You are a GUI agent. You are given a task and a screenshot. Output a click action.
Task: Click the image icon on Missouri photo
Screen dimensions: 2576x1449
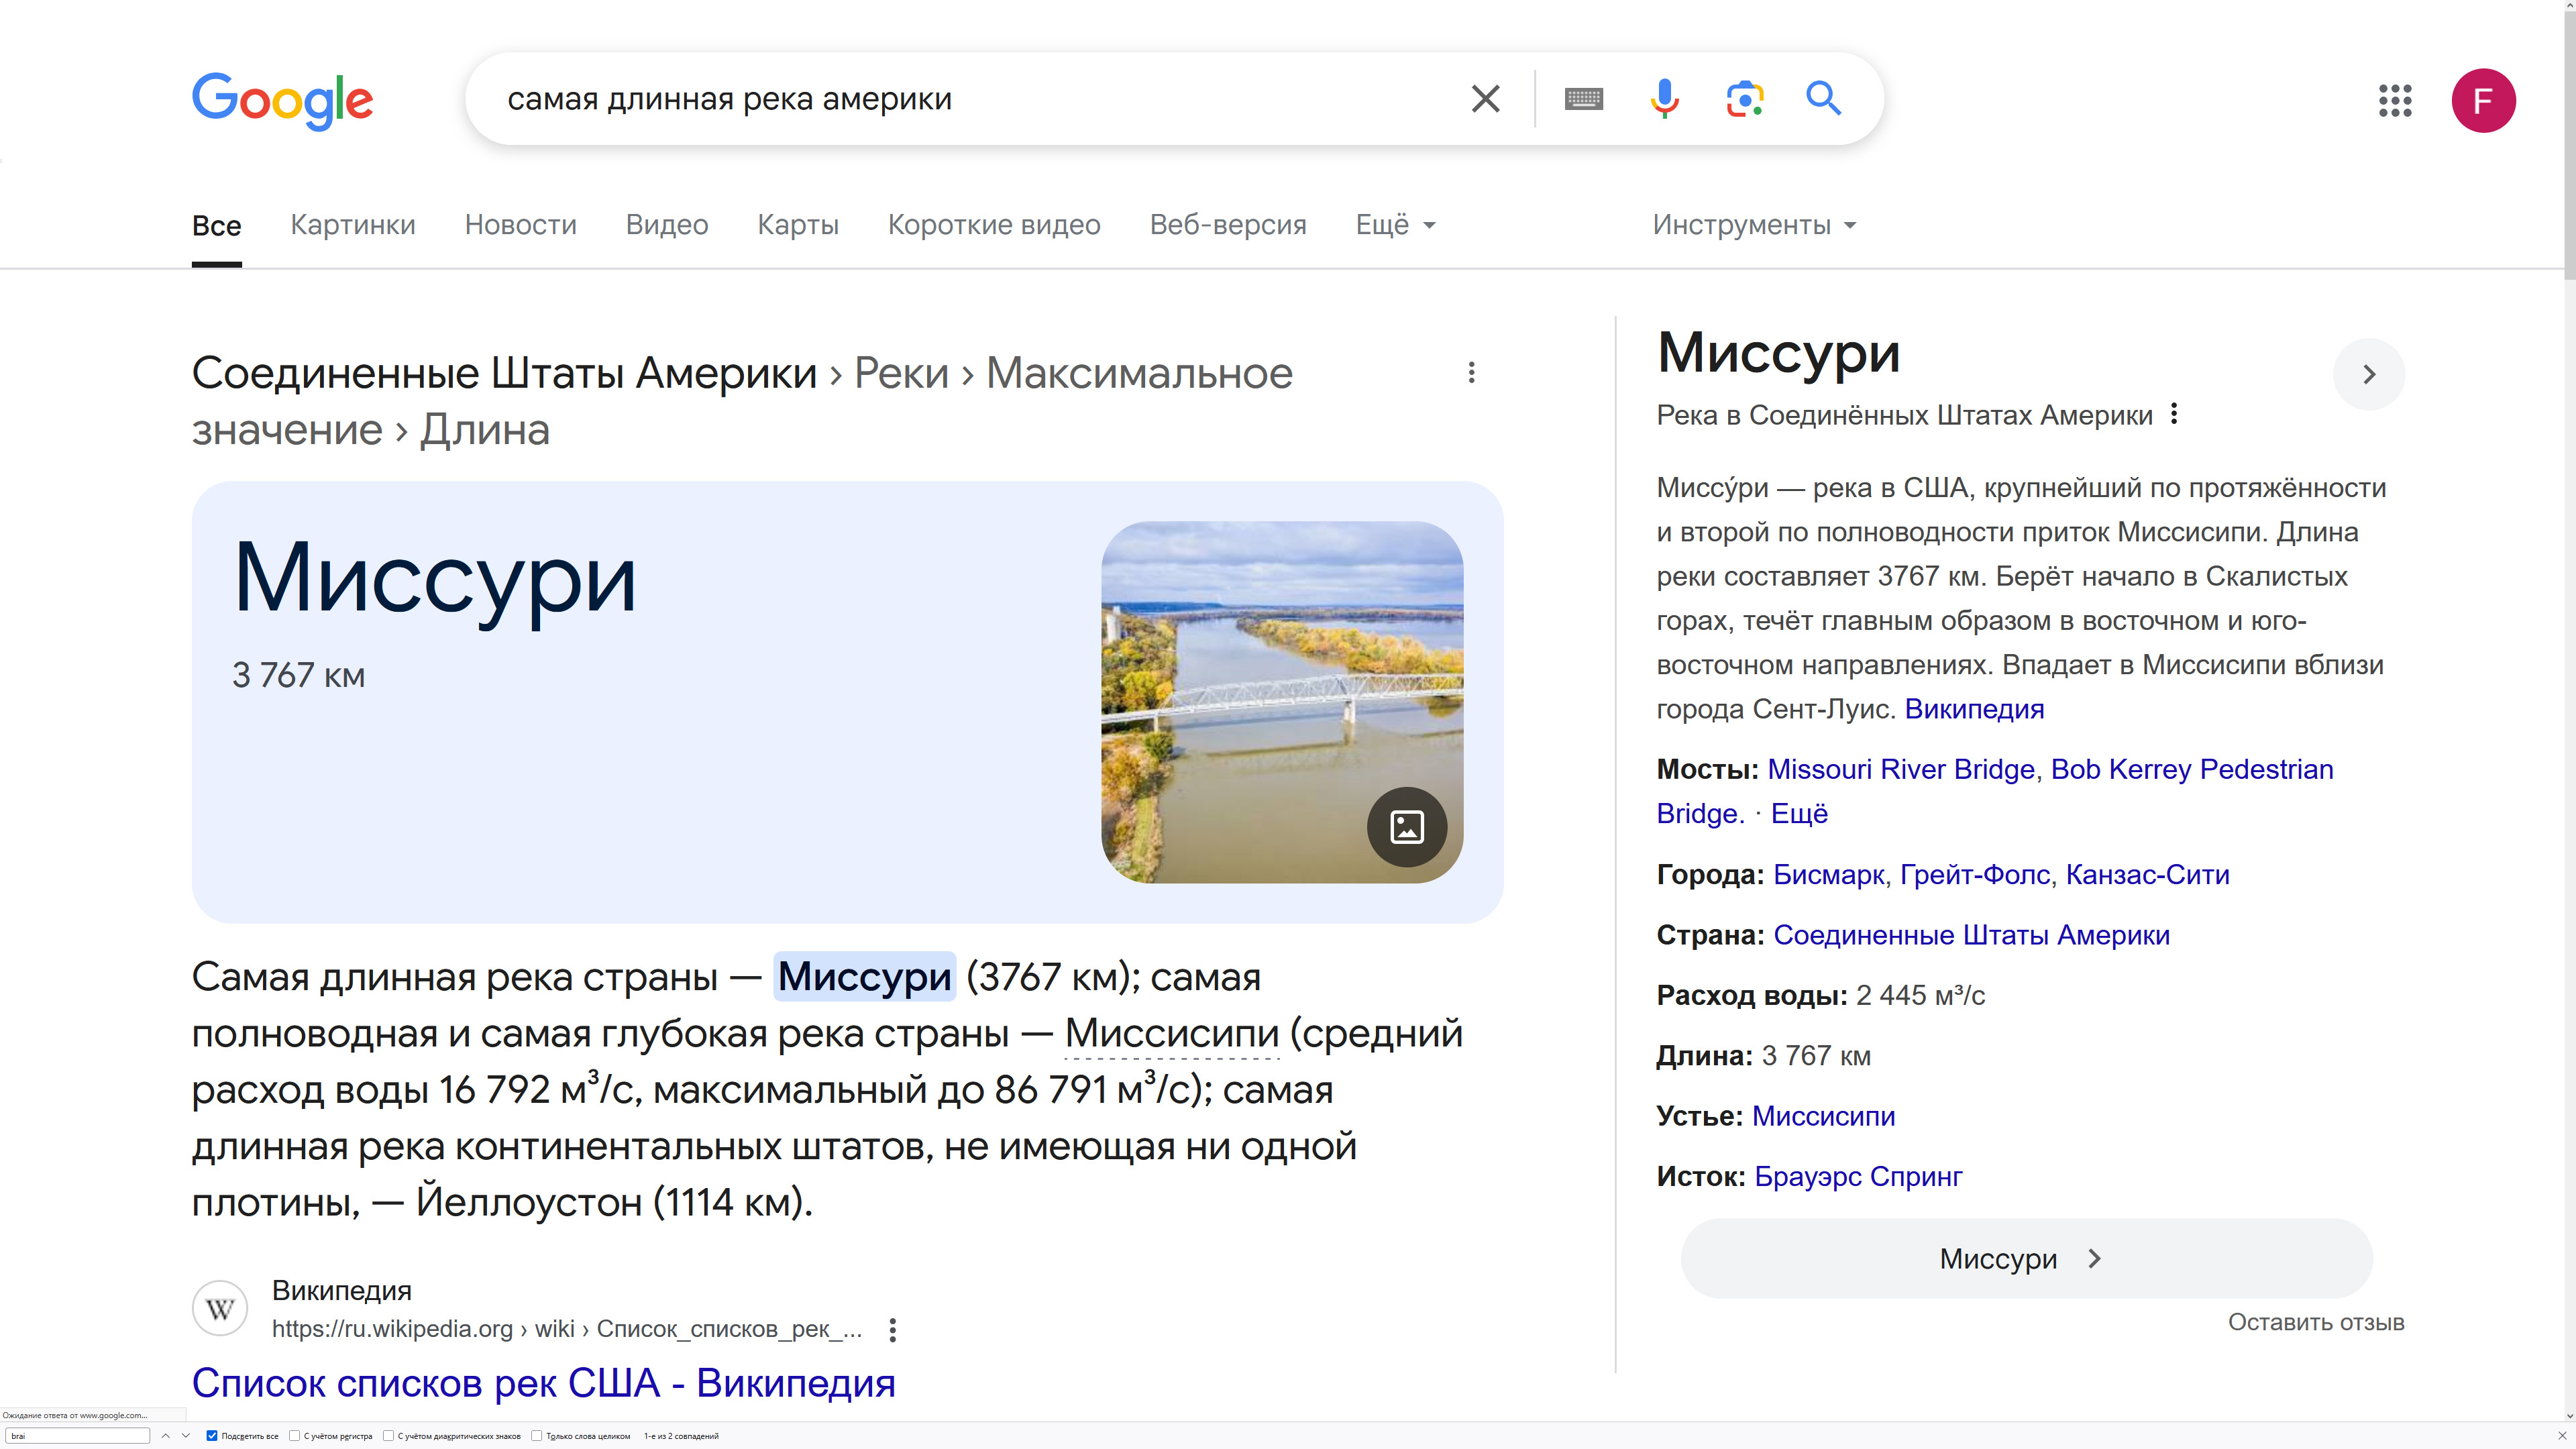[x=1407, y=827]
